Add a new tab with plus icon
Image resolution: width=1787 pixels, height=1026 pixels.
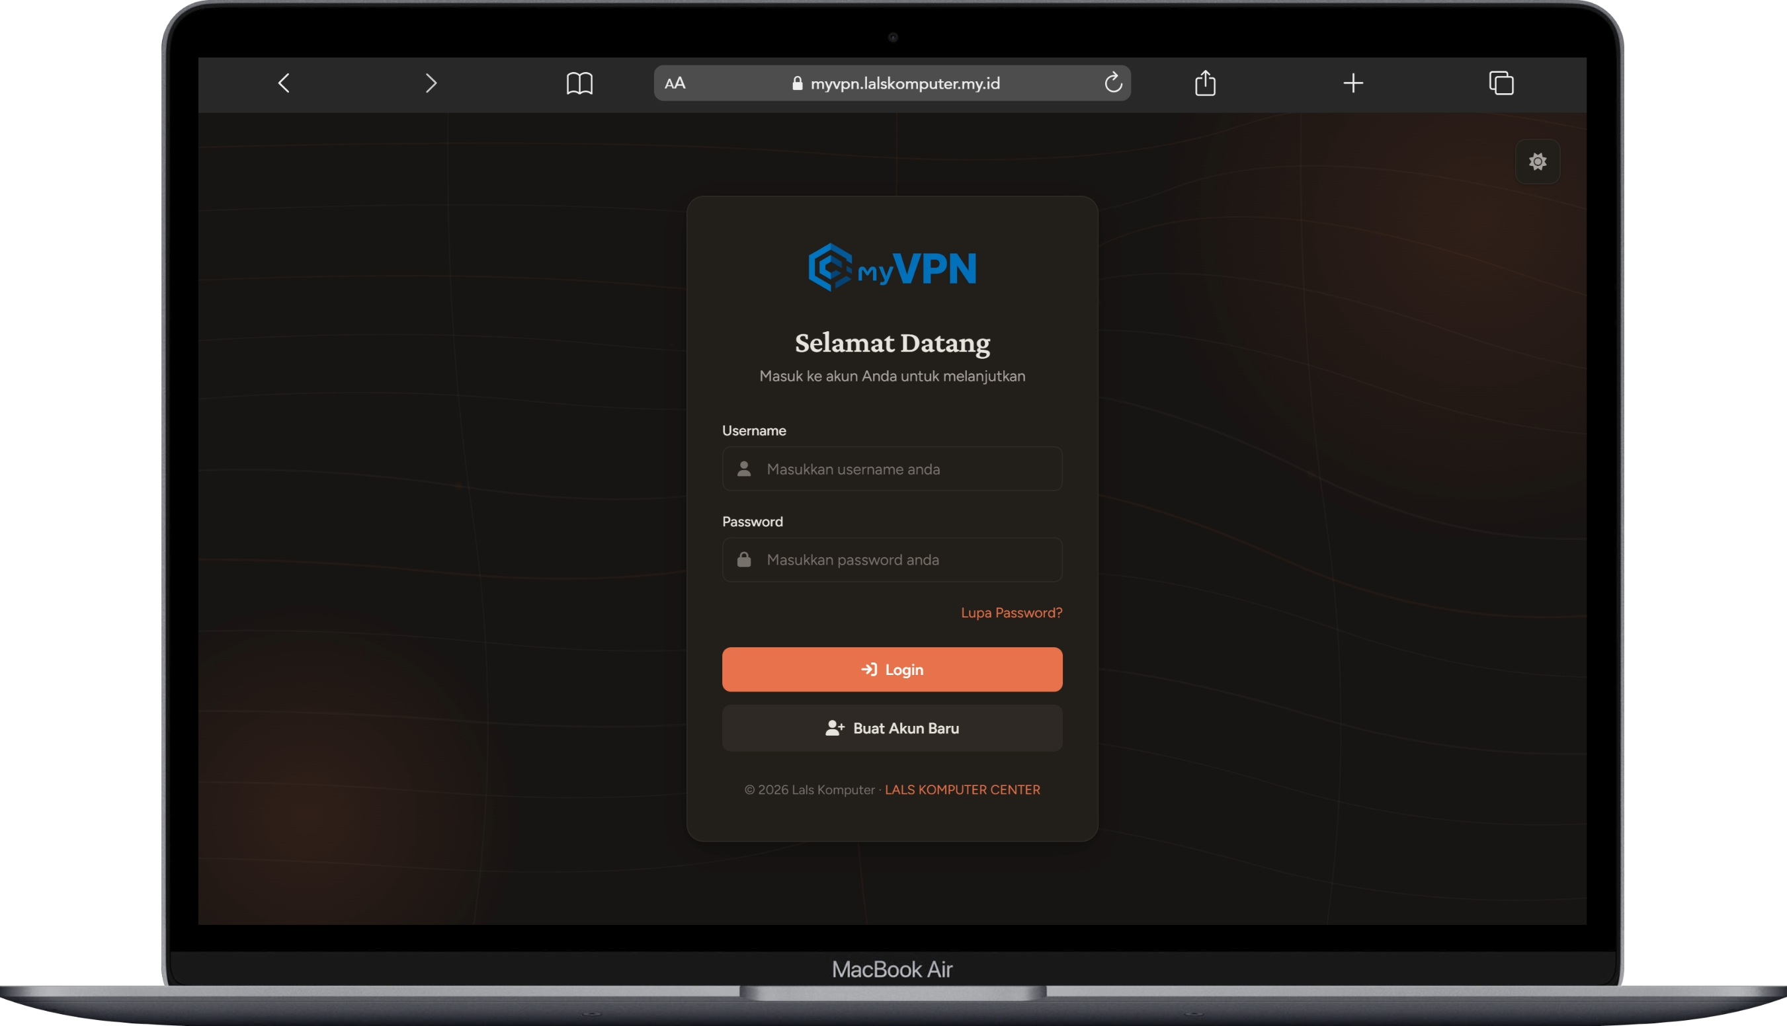click(x=1352, y=83)
